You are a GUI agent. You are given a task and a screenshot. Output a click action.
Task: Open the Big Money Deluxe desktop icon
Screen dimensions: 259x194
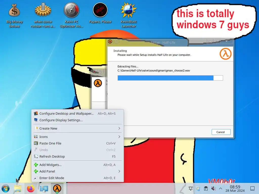coord(14,16)
